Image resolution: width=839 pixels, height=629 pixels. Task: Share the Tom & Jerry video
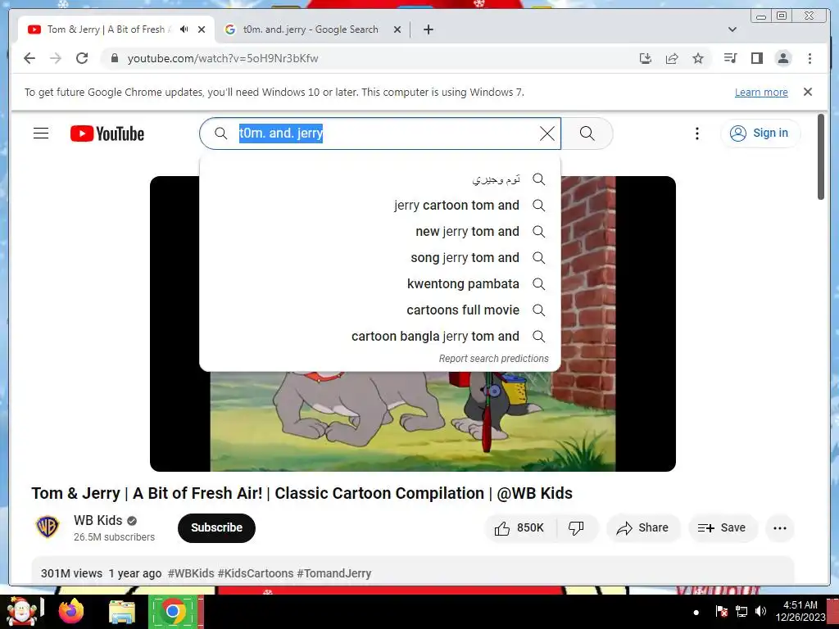pos(643,528)
